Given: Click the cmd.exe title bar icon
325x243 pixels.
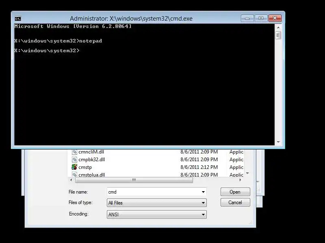Looking at the screenshot, I should click(18, 19).
